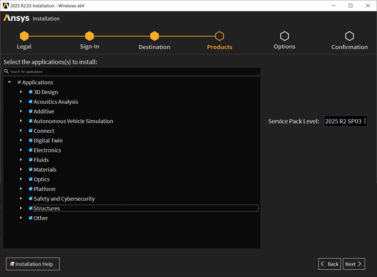Go Back to the previous step
This screenshot has height=277, width=377.
coord(329,264)
